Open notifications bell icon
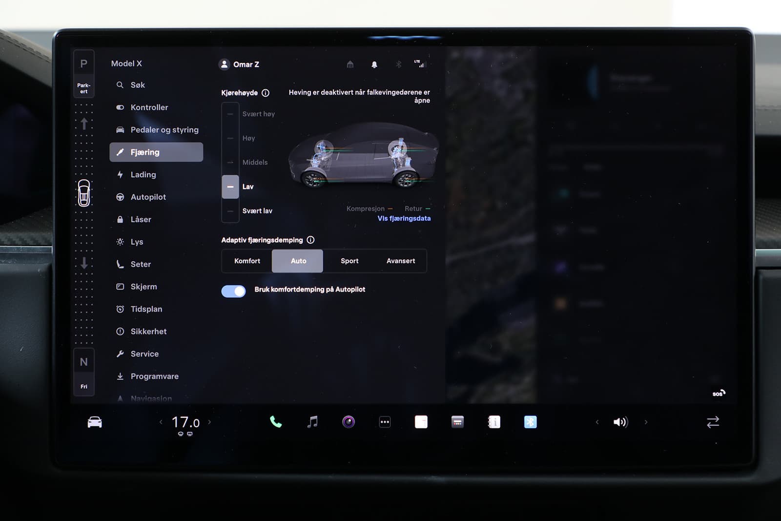781x521 pixels. click(374, 64)
